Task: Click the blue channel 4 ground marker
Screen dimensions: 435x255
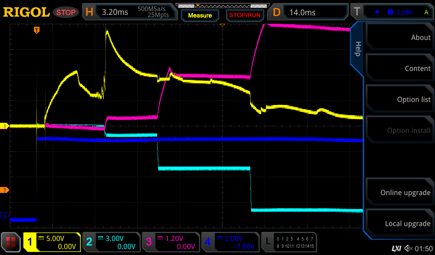Action: [5, 215]
